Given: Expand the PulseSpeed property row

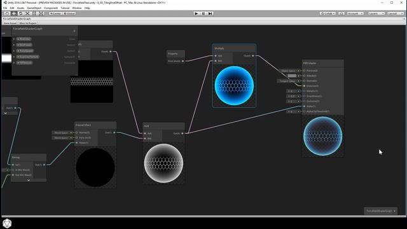Looking at the screenshot, I should [14, 51].
